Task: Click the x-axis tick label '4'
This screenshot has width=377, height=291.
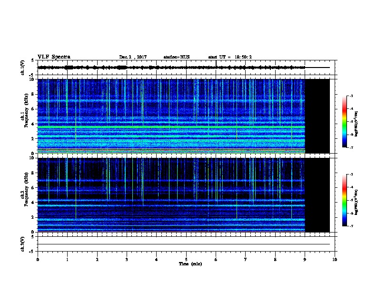Action: pos(157,259)
